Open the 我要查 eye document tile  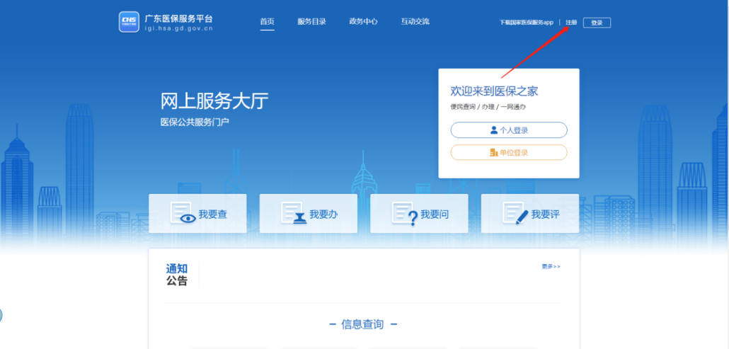[x=197, y=214]
